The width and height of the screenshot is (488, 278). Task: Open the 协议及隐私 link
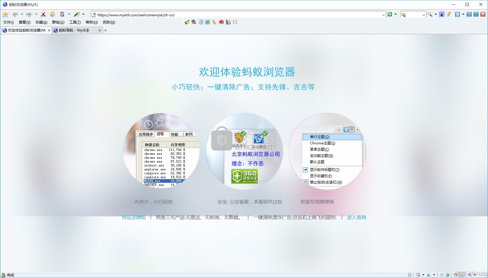[x=134, y=217]
